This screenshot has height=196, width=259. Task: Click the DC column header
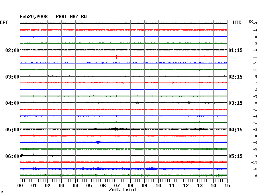(251, 21)
